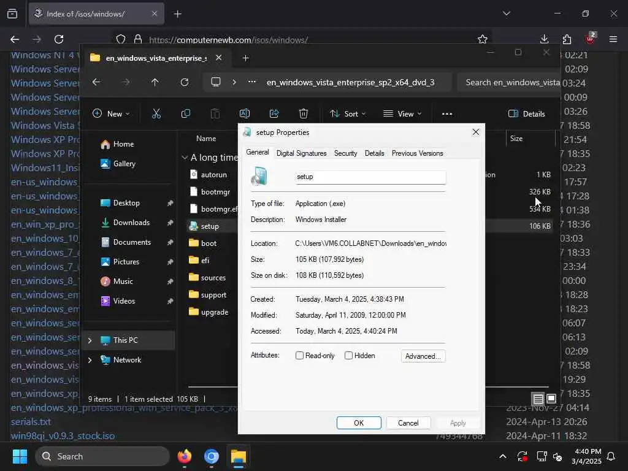The image size is (628, 471).
Task: Enable the Hidden attribute checkbox
Action: click(348, 355)
